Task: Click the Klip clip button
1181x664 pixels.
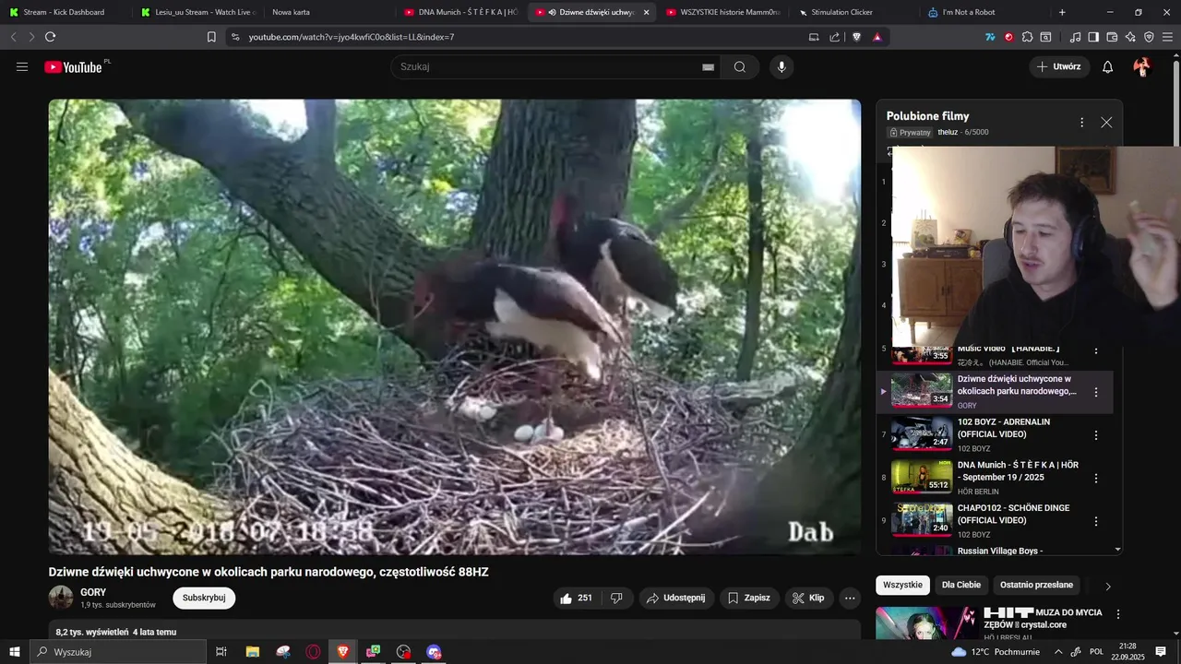Action: point(809,598)
